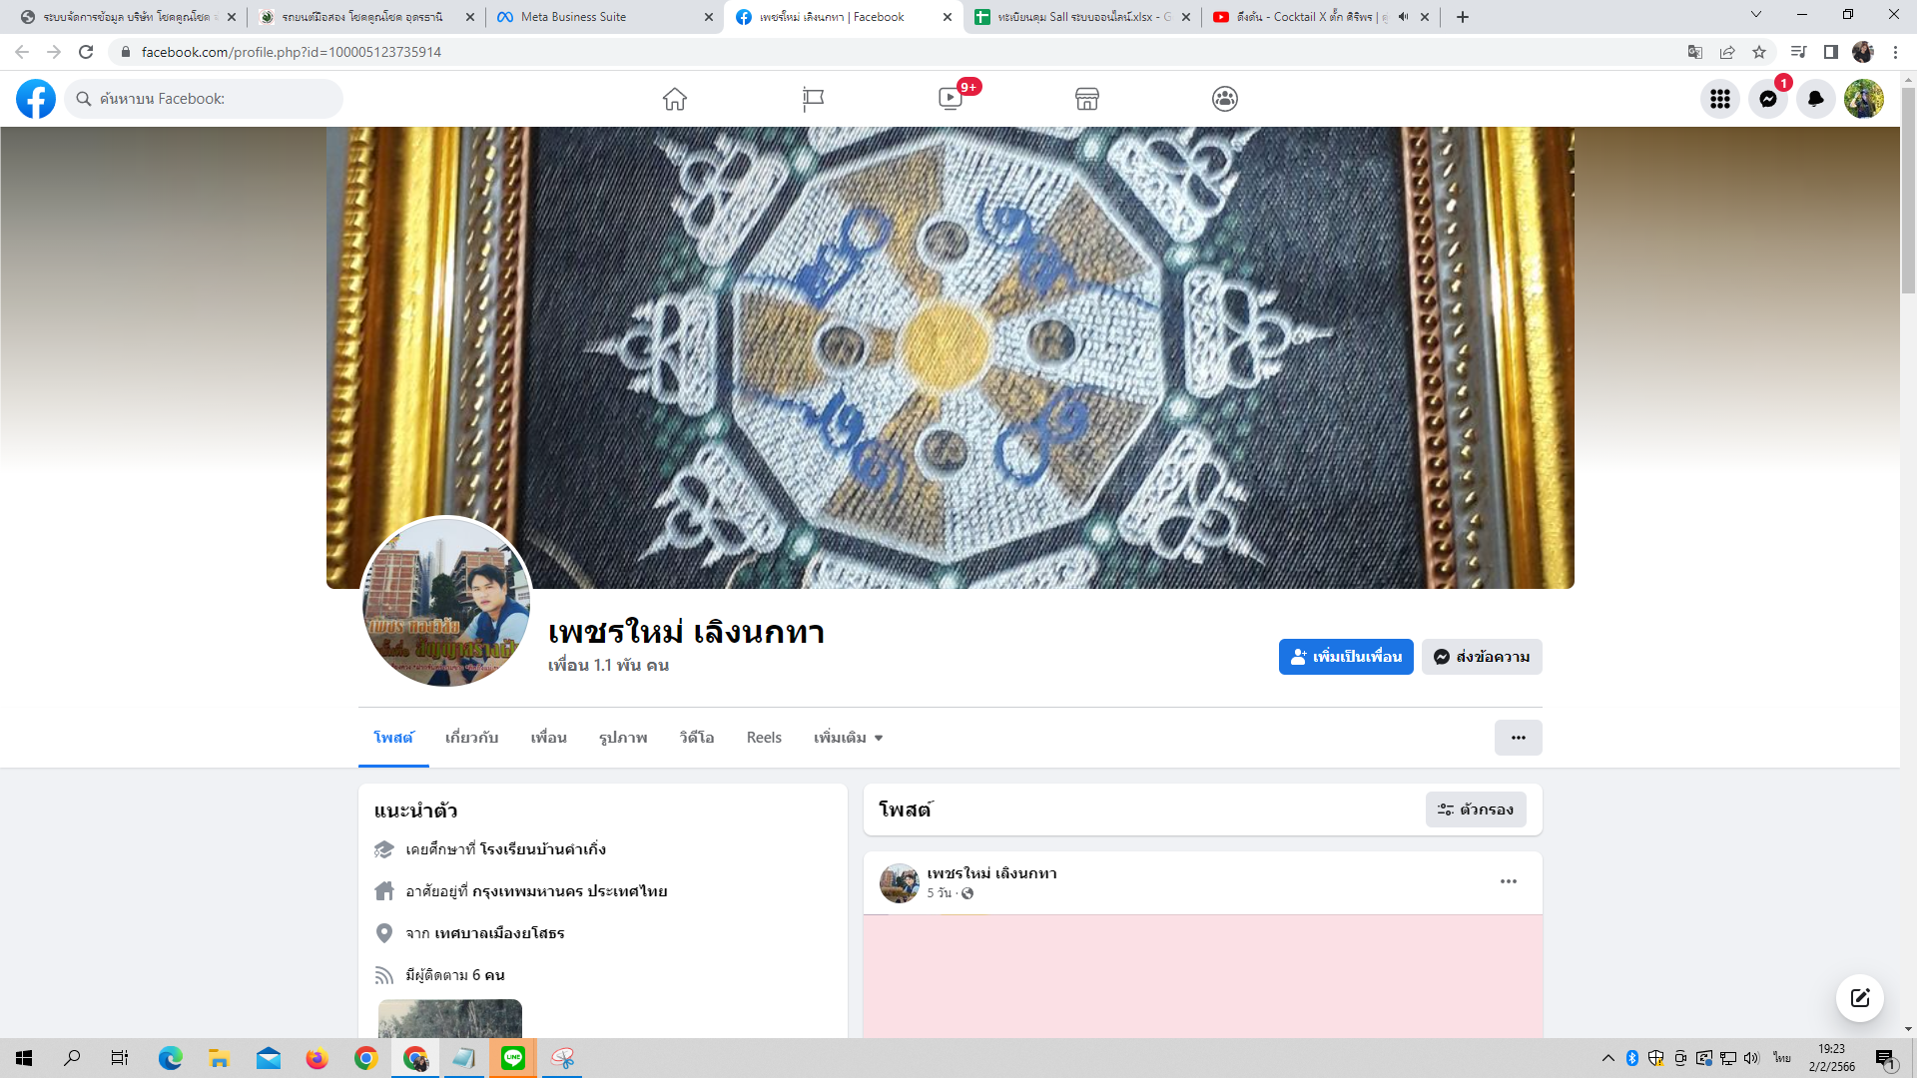Click the เพิ่มเป็นเพื่อน button
This screenshot has height=1078, width=1917.
tap(1346, 657)
